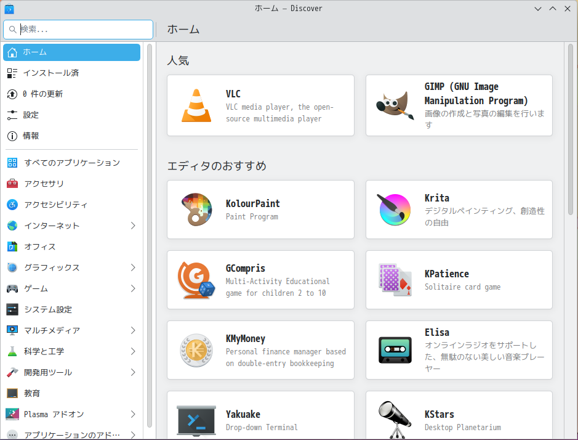Click the 検索 search field
This screenshot has height=440, width=578.
pyautogui.click(x=78, y=30)
